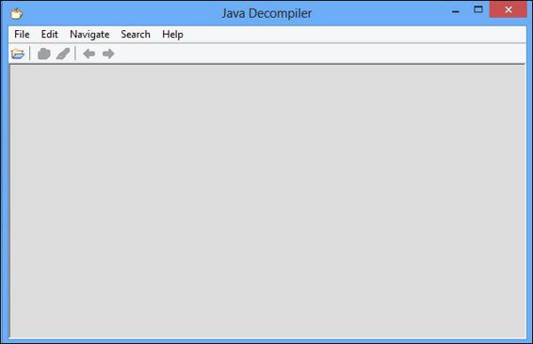Click the empty gray workspace area
Image resolution: width=533 pixels, height=344 pixels.
[267, 201]
